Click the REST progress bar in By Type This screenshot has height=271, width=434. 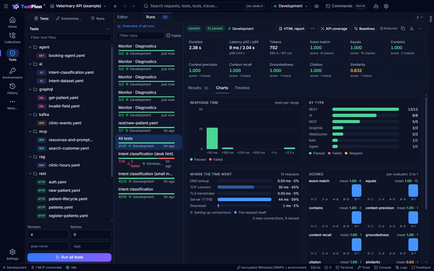click(x=366, y=109)
